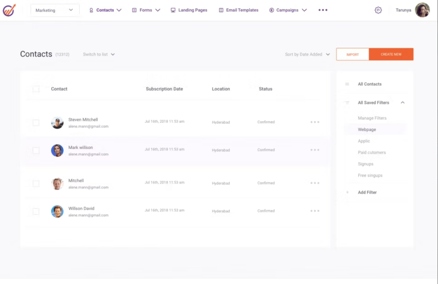Click the CREATE NEW button
The image size is (438, 284).
[391, 54]
